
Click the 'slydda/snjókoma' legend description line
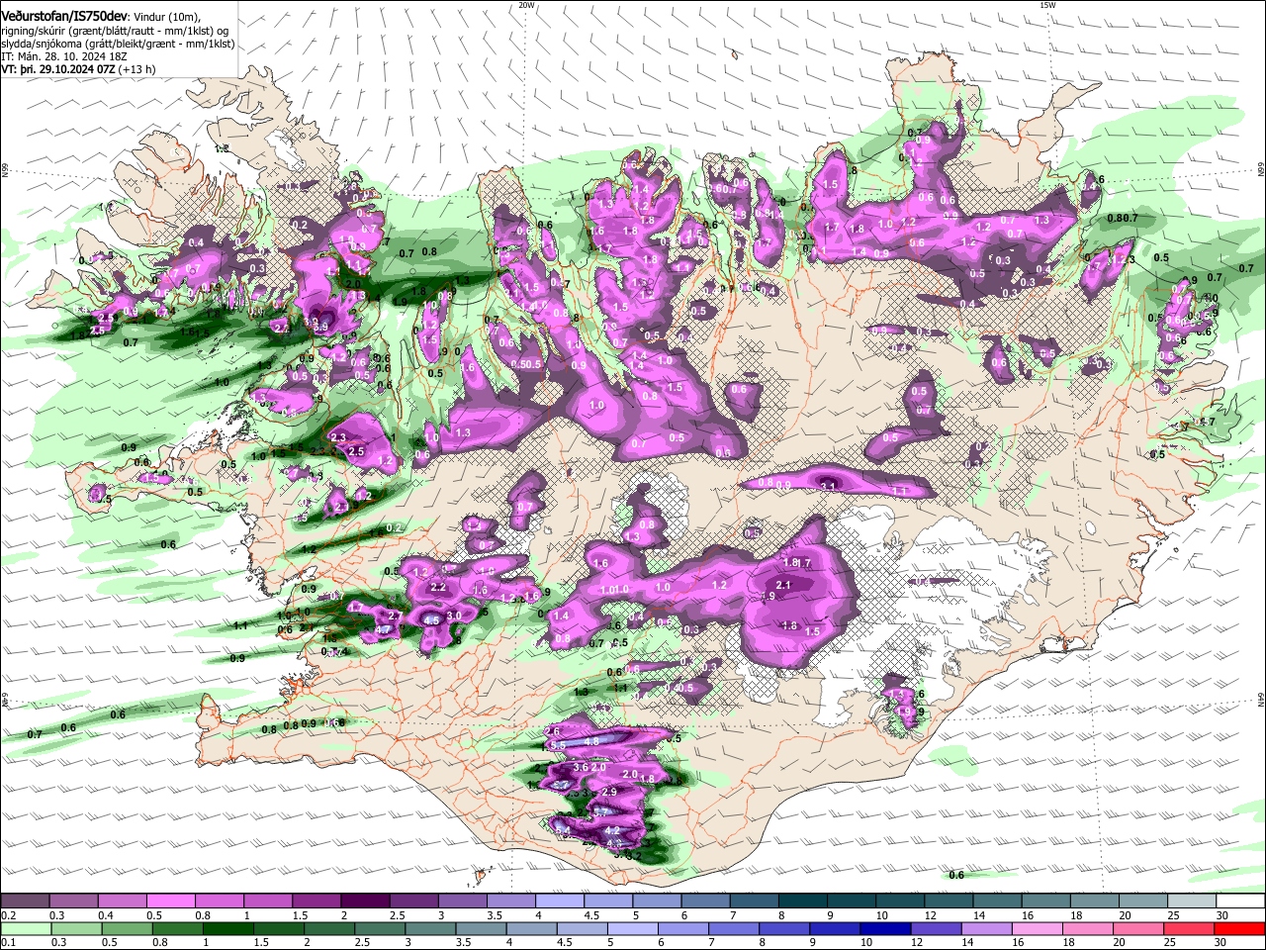pos(118,45)
